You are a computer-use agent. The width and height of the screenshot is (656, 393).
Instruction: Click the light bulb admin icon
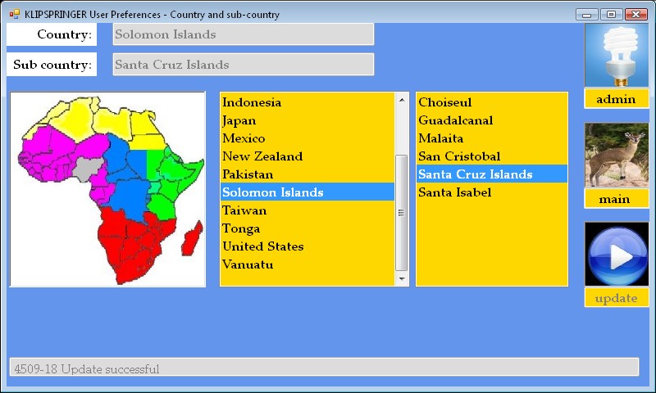click(616, 55)
